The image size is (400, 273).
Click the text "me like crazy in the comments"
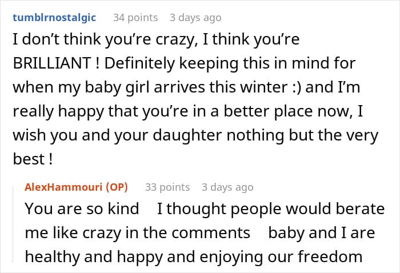(x=137, y=233)
